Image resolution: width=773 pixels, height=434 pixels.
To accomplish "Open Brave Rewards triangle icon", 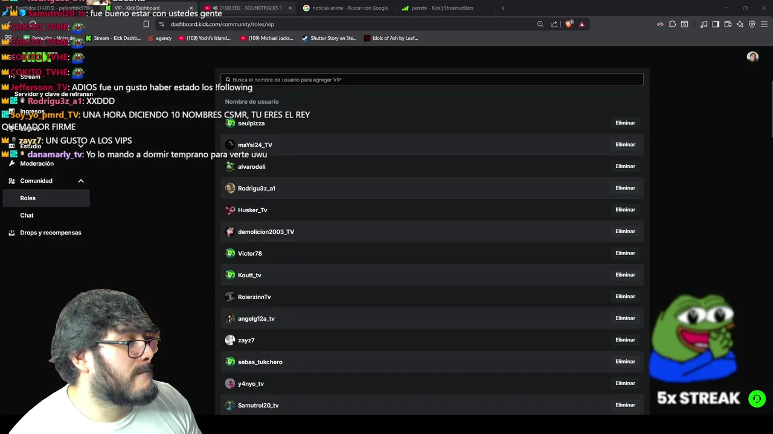I will tap(582, 24).
